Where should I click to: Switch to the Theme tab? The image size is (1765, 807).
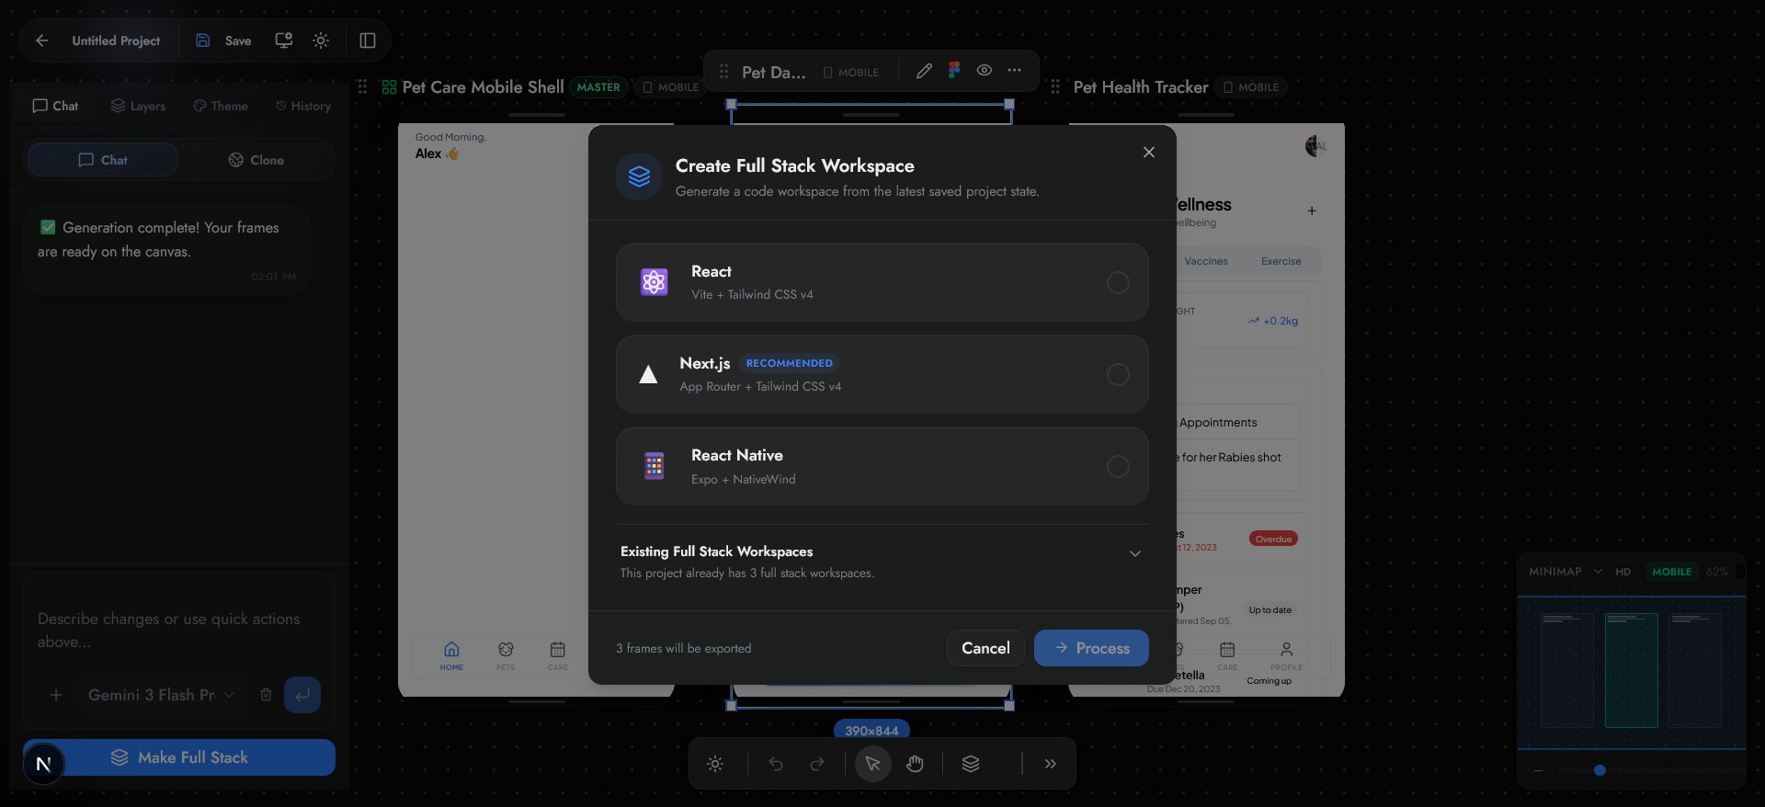[x=221, y=106]
